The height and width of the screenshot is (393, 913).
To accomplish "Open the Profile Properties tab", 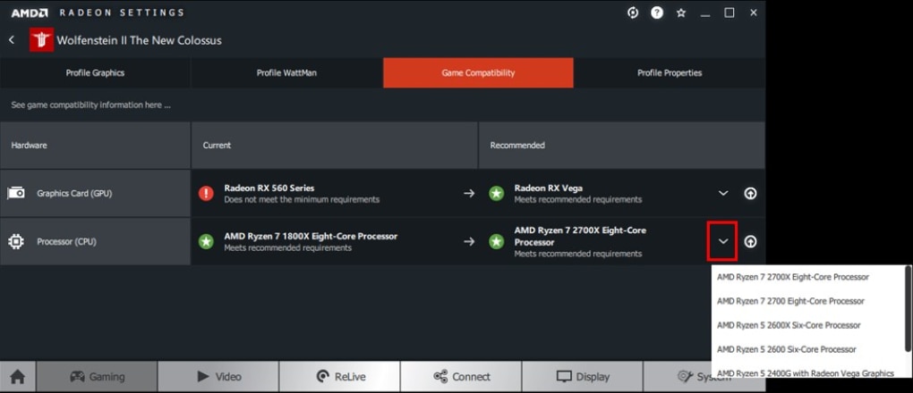I will [670, 72].
